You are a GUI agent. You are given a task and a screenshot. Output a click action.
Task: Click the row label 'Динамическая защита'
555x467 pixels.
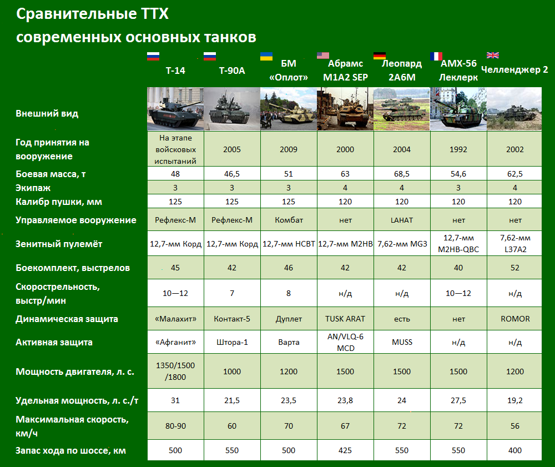67,319
